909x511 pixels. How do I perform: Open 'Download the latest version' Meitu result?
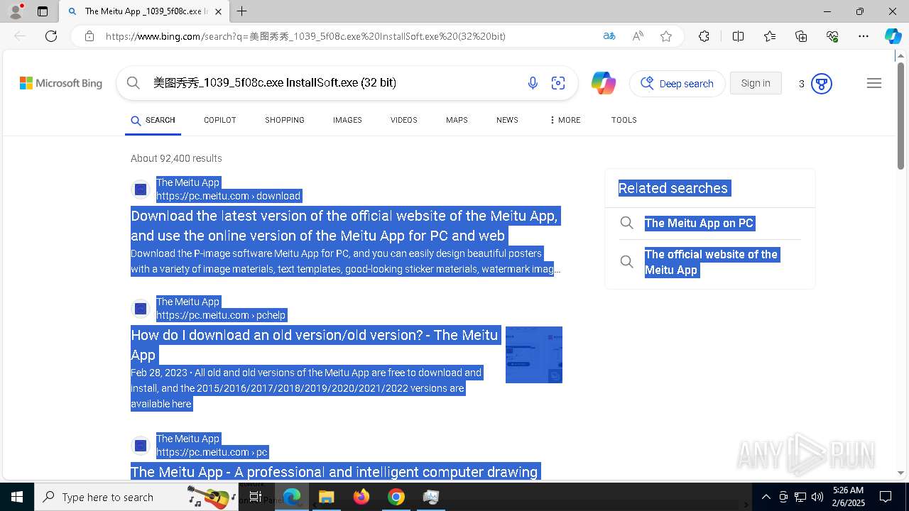tap(344, 226)
